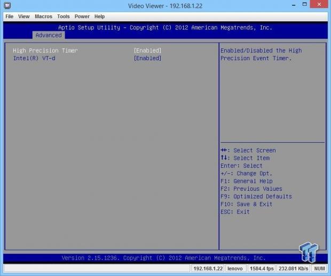
Task: Click the 232.081 Kb/s status entry
Action: [x=293, y=269]
